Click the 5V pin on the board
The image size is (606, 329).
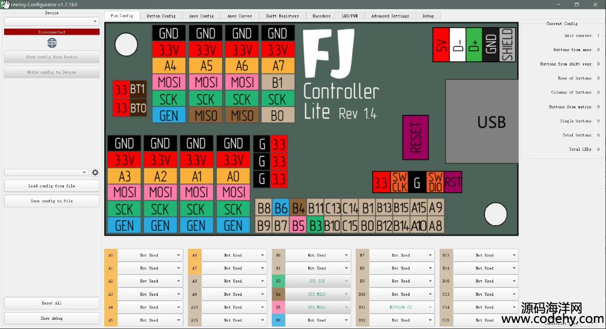click(441, 44)
